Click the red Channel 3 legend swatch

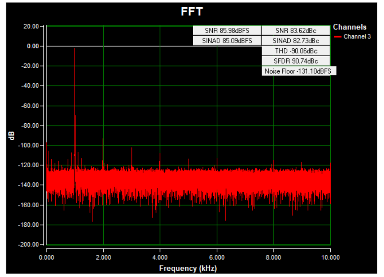point(338,37)
